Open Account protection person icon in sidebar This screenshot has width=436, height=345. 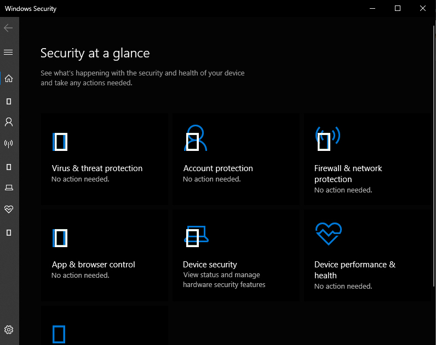pyautogui.click(x=9, y=122)
